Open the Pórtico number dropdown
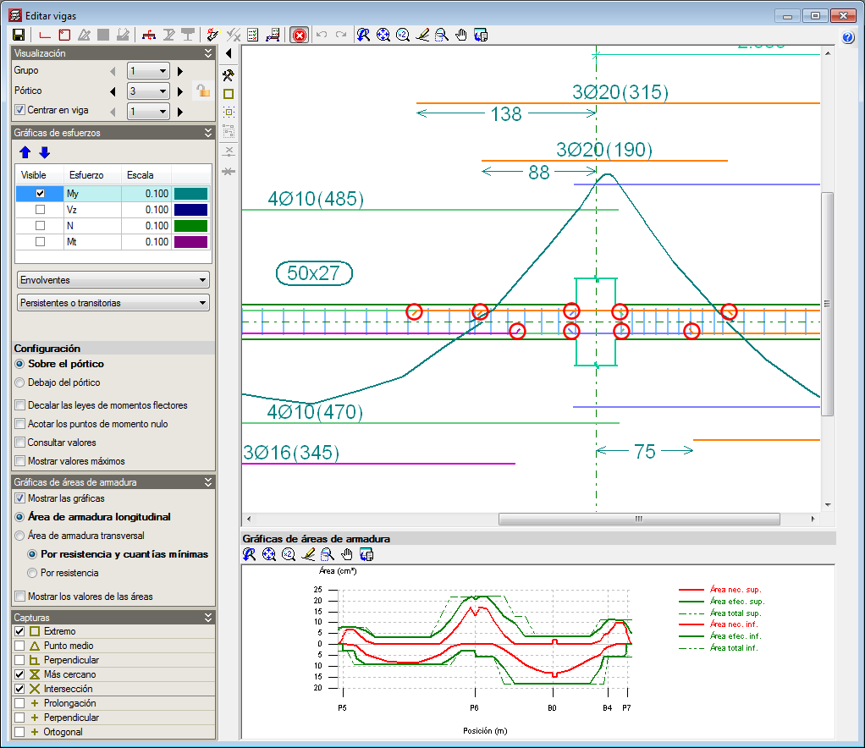Image resolution: width=865 pixels, height=748 pixels. tap(148, 91)
